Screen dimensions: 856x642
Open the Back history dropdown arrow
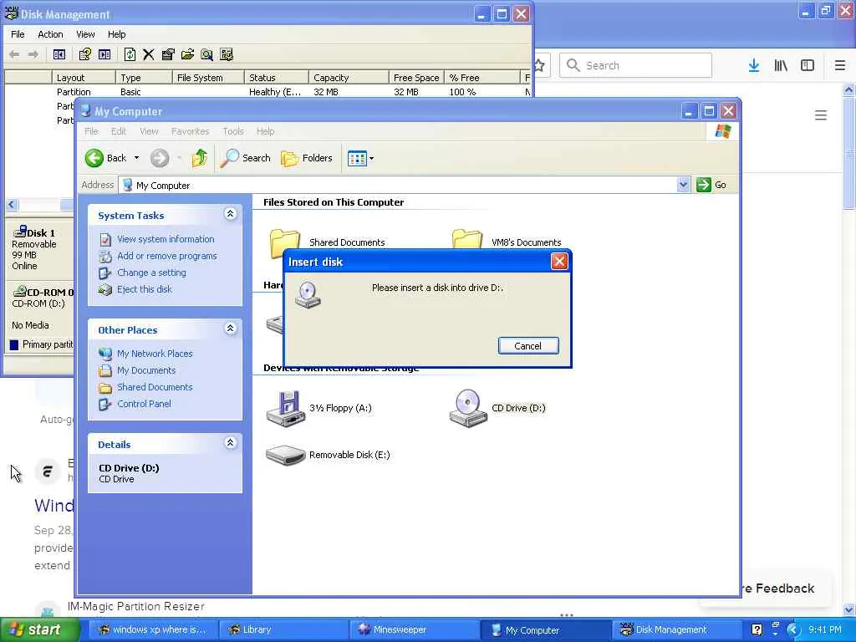coord(136,158)
